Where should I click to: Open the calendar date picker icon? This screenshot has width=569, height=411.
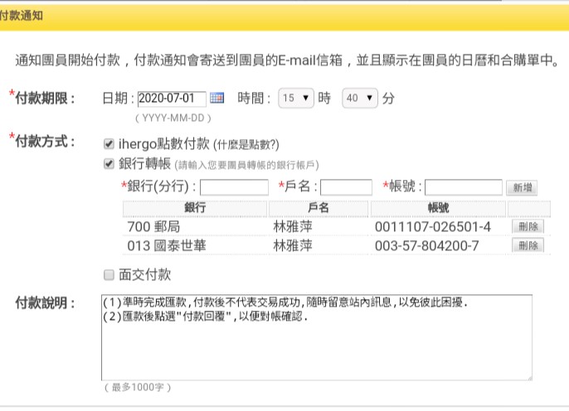click(217, 98)
